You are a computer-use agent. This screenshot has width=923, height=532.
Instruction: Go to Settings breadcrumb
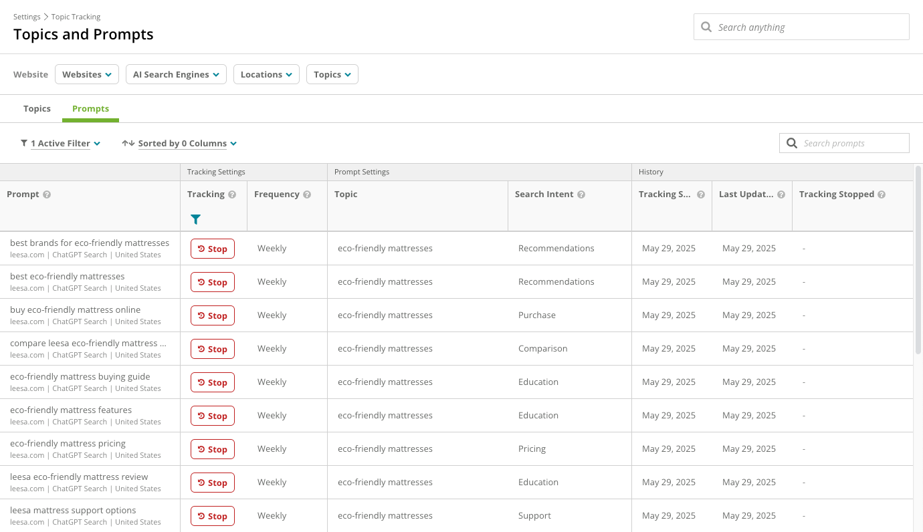click(27, 17)
